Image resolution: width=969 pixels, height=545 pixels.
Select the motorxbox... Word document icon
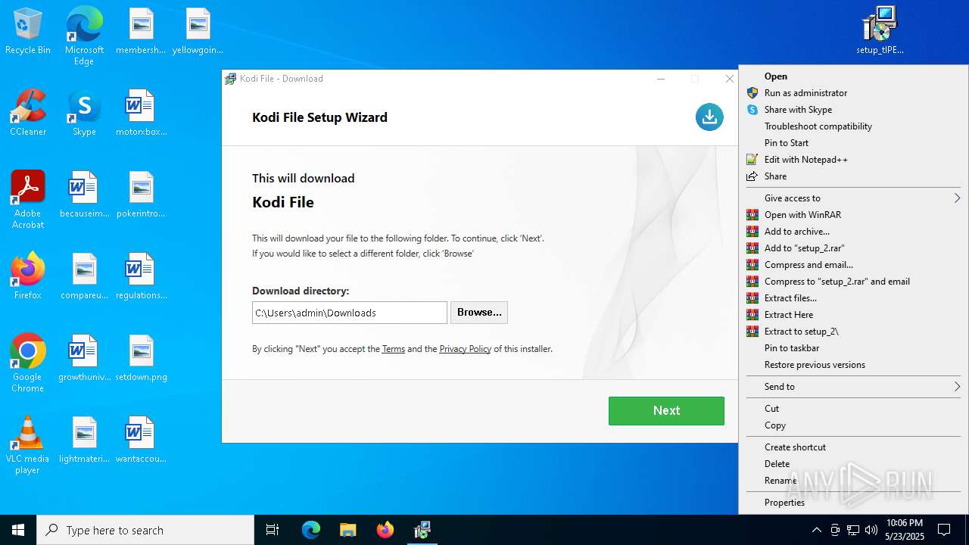pos(141,113)
